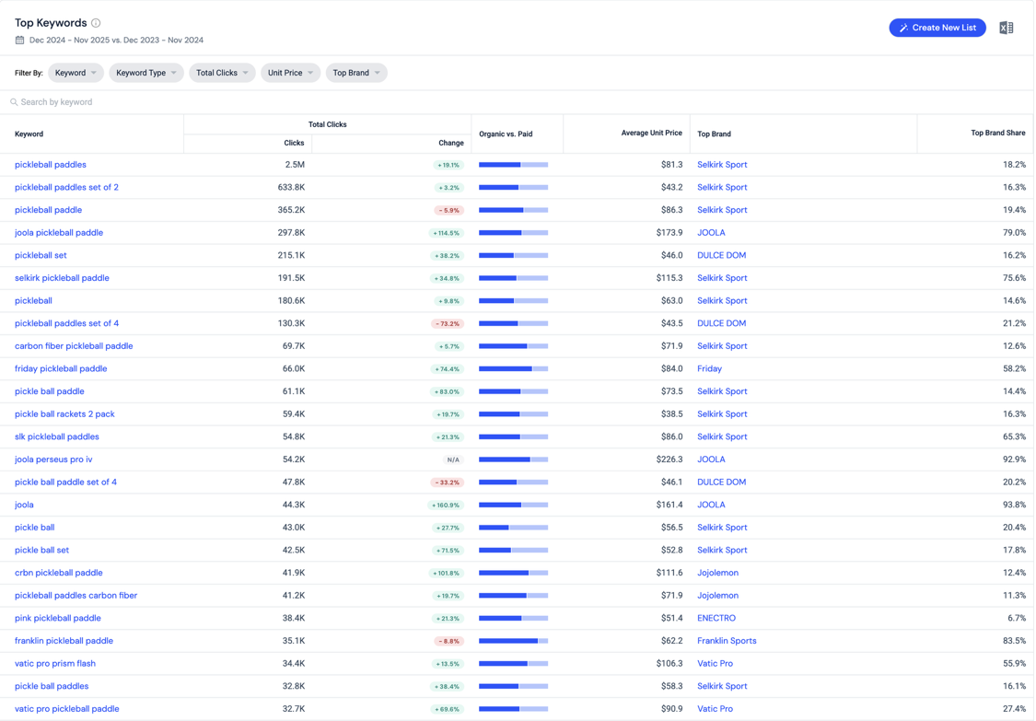Sort by the Keyword column header
This screenshot has height=721, width=1036.
click(x=29, y=134)
